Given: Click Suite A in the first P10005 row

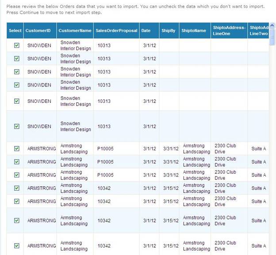Looking at the screenshot, I should (259, 149).
